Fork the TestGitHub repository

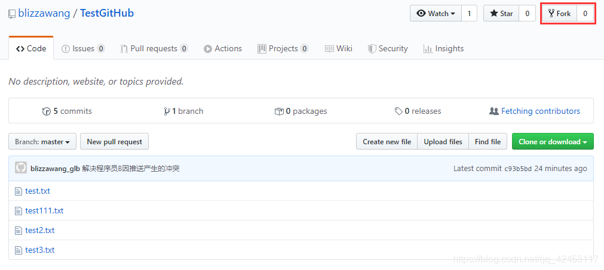click(x=560, y=13)
